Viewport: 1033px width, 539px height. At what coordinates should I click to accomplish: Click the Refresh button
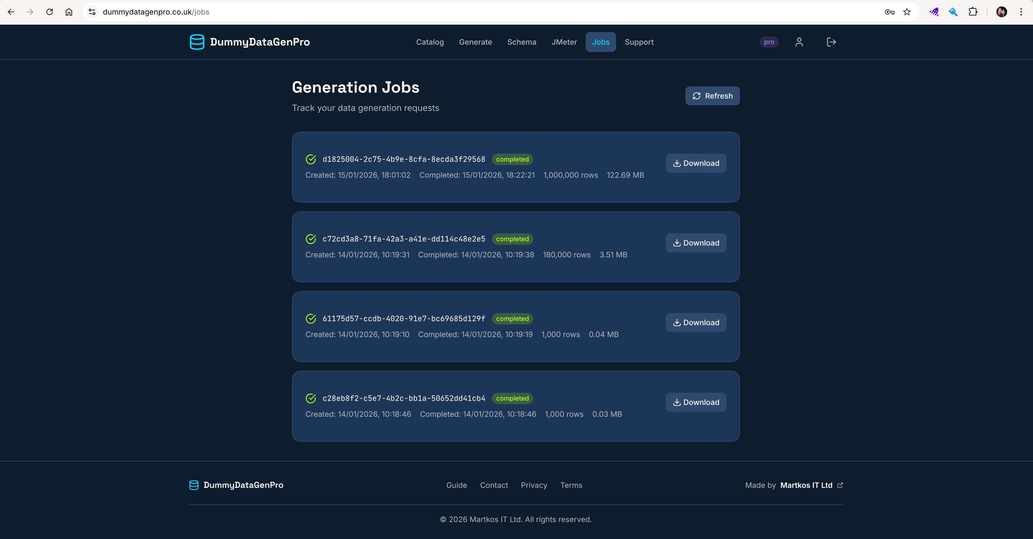[x=712, y=96]
